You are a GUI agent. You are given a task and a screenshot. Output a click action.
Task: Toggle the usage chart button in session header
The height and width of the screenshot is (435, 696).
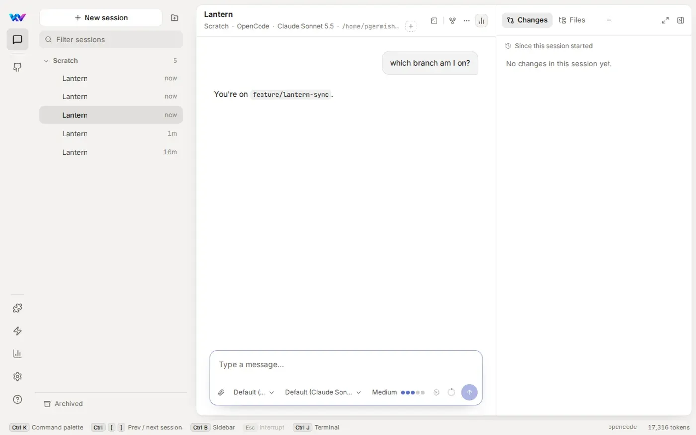481,21
